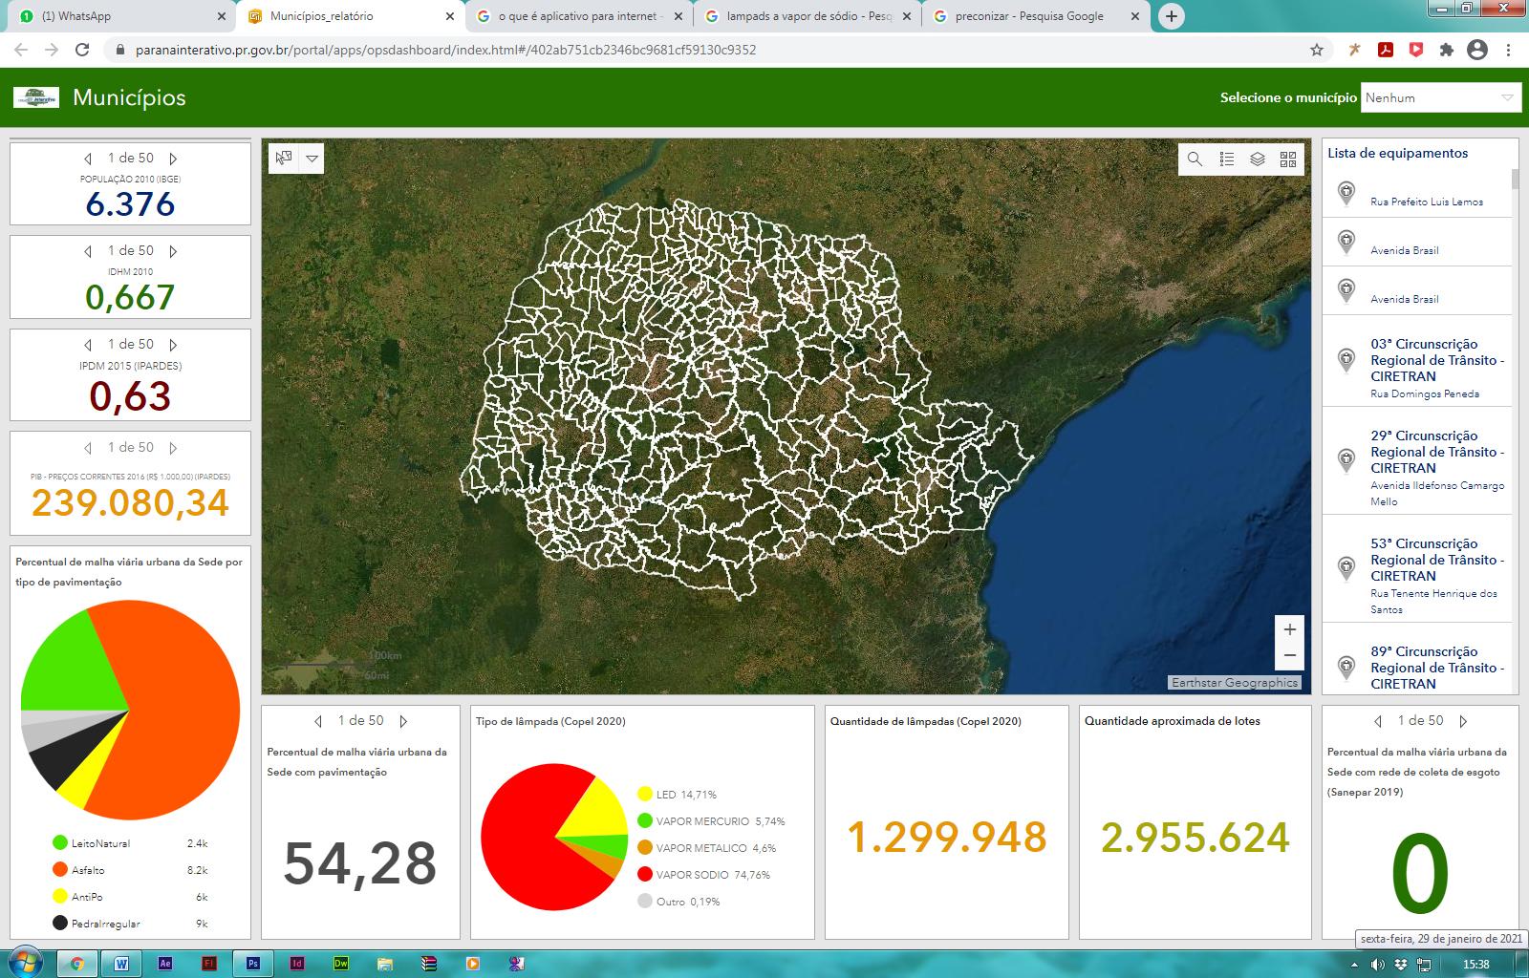This screenshot has width=1529, height=978.
Task: Open the map search tool
Action: click(x=1195, y=159)
